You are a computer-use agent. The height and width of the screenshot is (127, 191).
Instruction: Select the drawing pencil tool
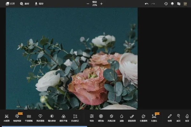(170, 118)
